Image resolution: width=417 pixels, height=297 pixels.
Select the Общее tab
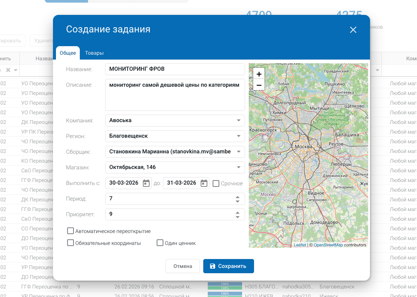pos(68,53)
